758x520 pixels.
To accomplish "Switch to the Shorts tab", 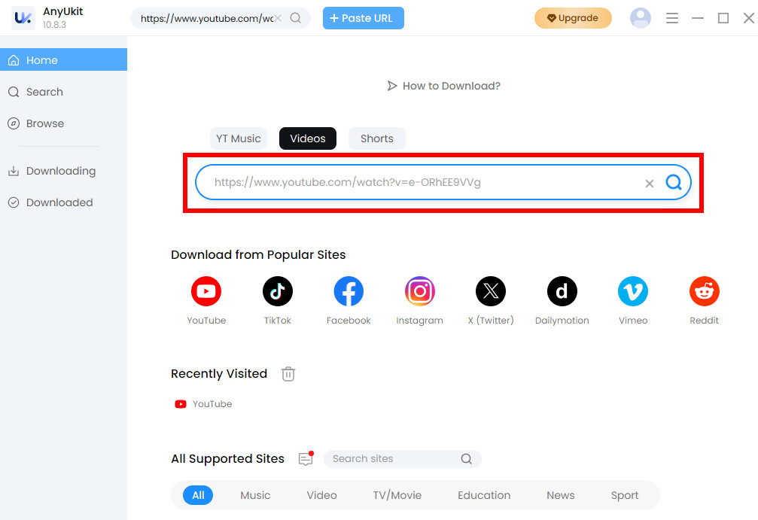I will coord(376,138).
